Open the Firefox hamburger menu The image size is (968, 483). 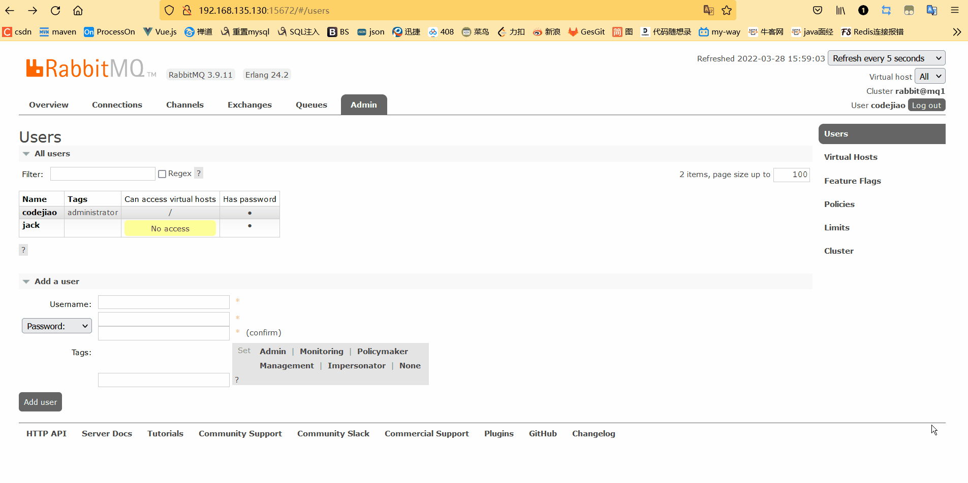[x=955, y=10]
